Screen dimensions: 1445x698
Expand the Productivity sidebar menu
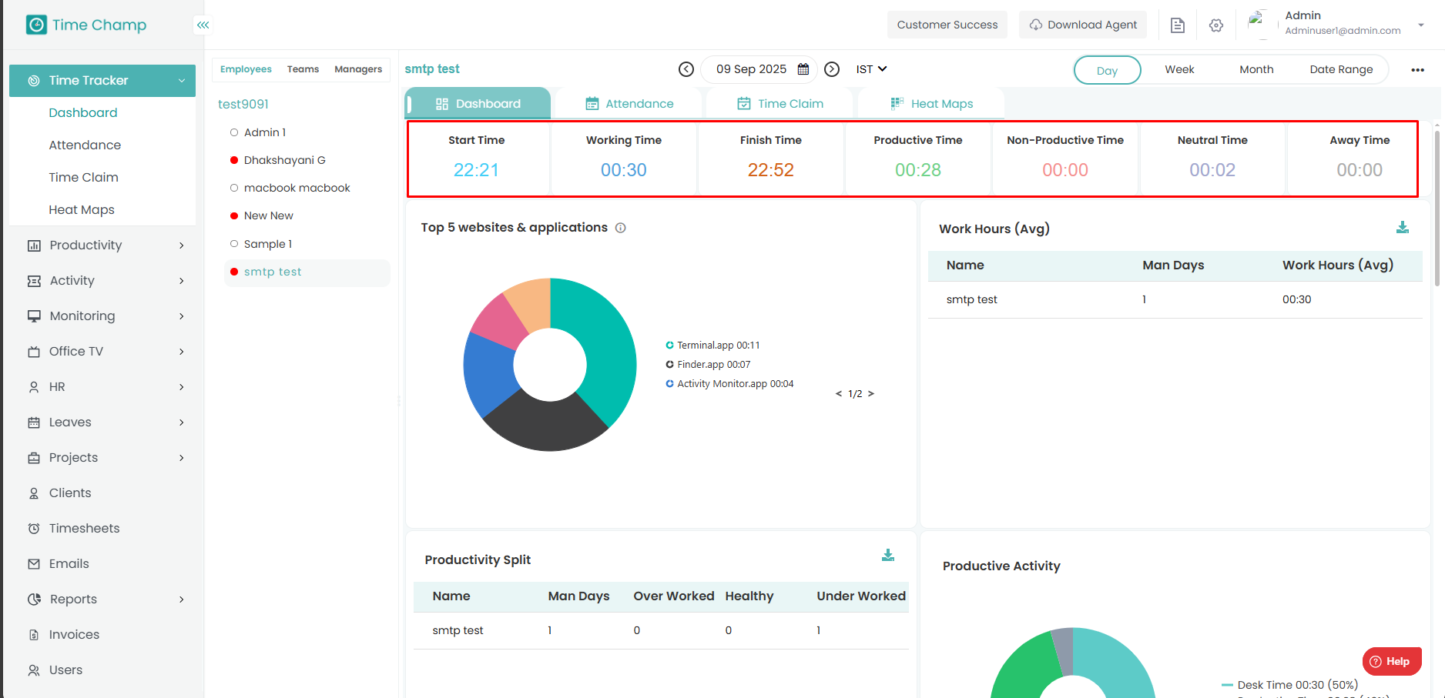pyautogui.click(x=106, y=245)
